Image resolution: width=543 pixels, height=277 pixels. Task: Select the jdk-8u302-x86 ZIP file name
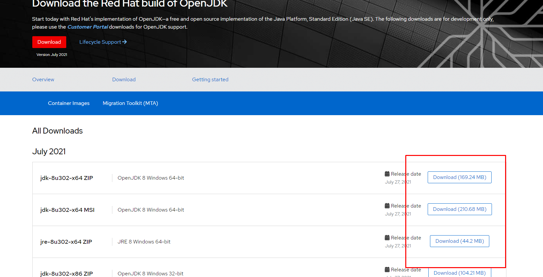67,274
